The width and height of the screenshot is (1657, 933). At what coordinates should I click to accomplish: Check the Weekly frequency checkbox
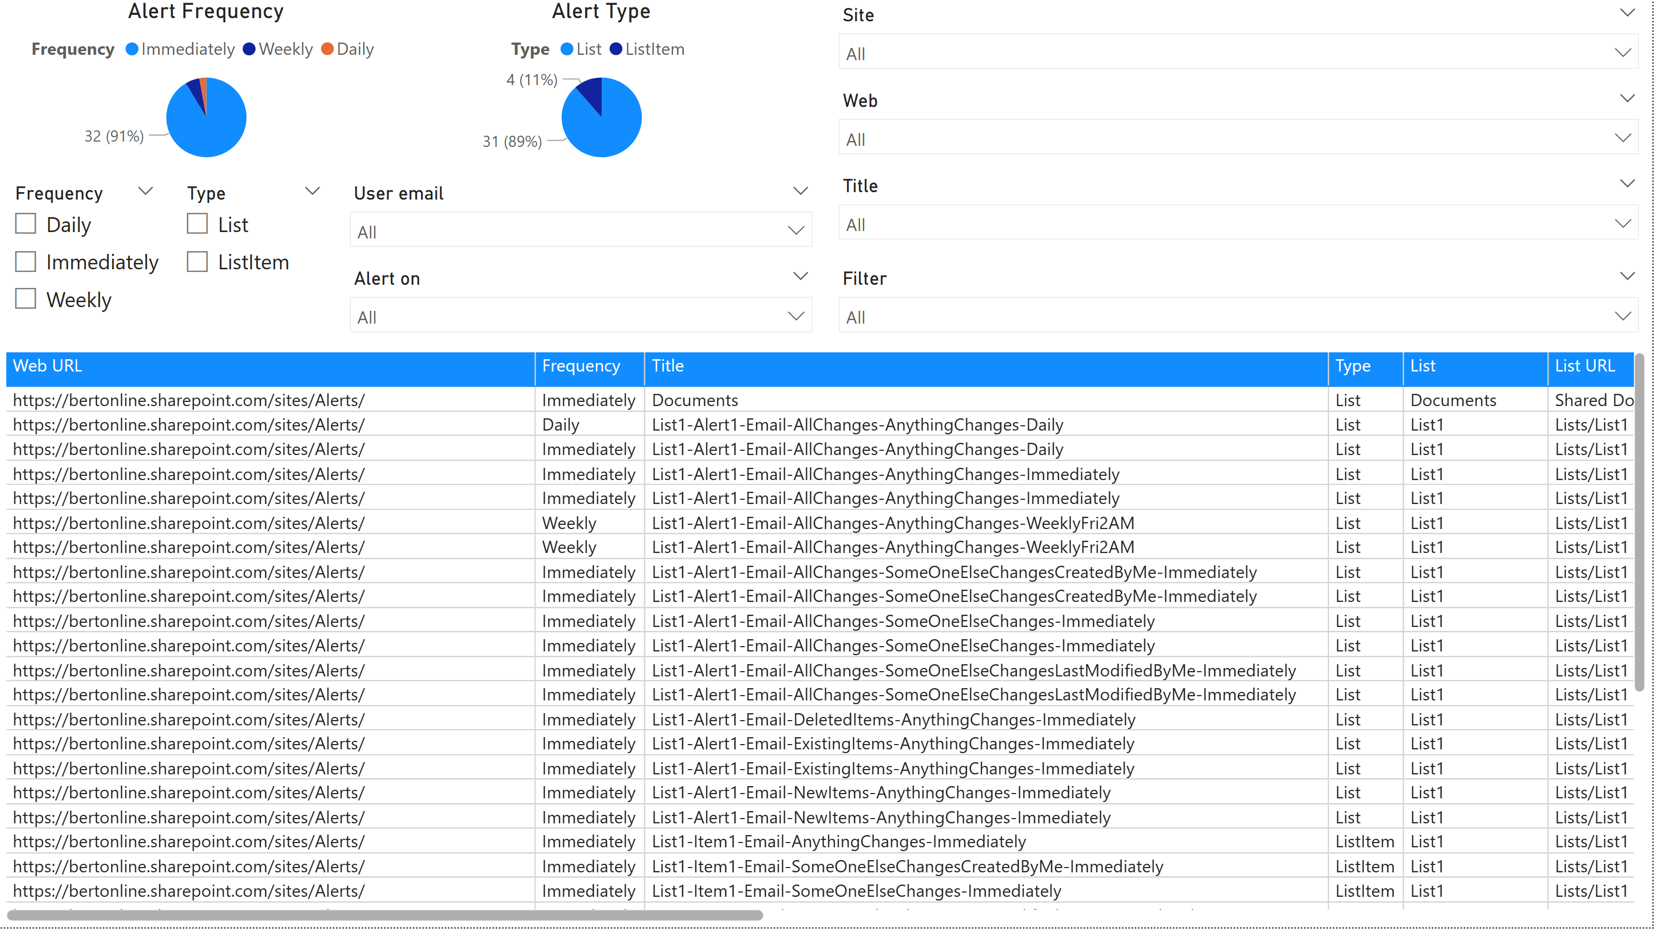[25, 299]
